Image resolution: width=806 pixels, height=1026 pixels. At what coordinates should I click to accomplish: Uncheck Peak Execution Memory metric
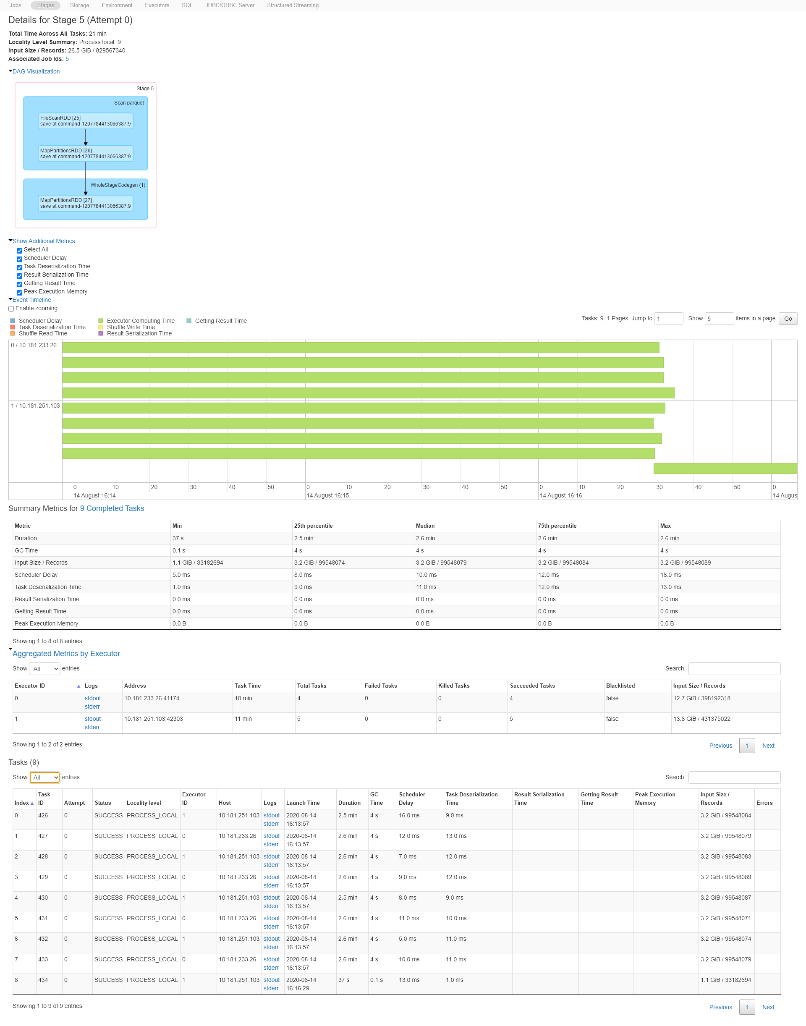click(19, 293)
